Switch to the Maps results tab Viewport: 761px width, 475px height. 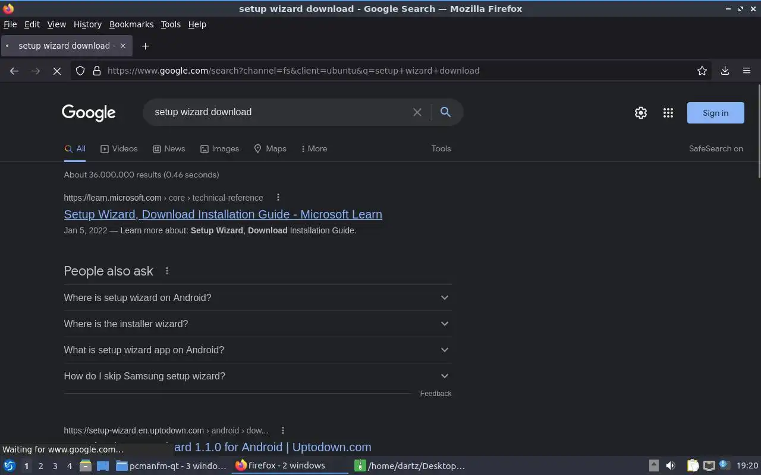pyautogui.click(x=270, y=148)
